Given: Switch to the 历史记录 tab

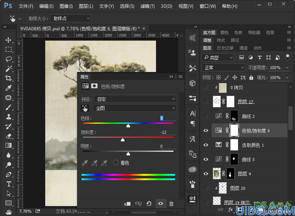Looking at the screenshot, I should click(x=225, y=48).
